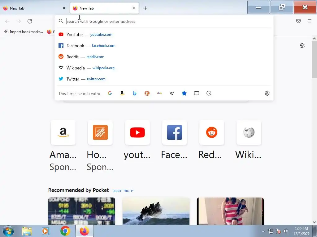Choose the Facebook suggestion facebook.com
This screenshot has width=317, height=237.
(x=164, y=46)
